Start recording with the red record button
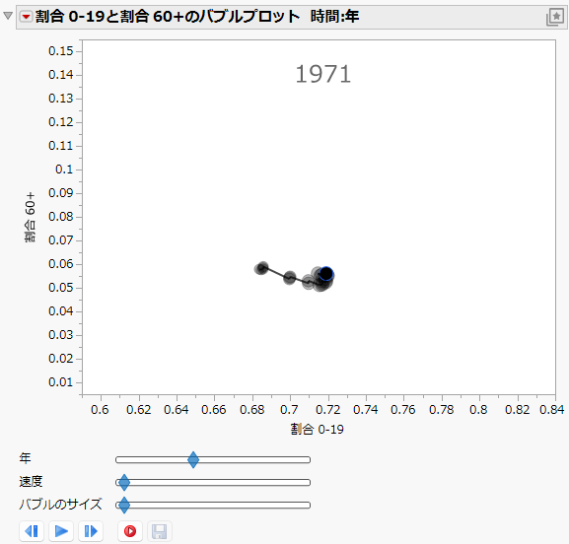 pos(130,531)
